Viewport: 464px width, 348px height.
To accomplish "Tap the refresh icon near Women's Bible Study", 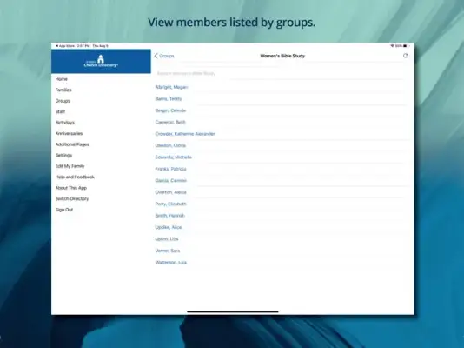I will pos(405,56).
